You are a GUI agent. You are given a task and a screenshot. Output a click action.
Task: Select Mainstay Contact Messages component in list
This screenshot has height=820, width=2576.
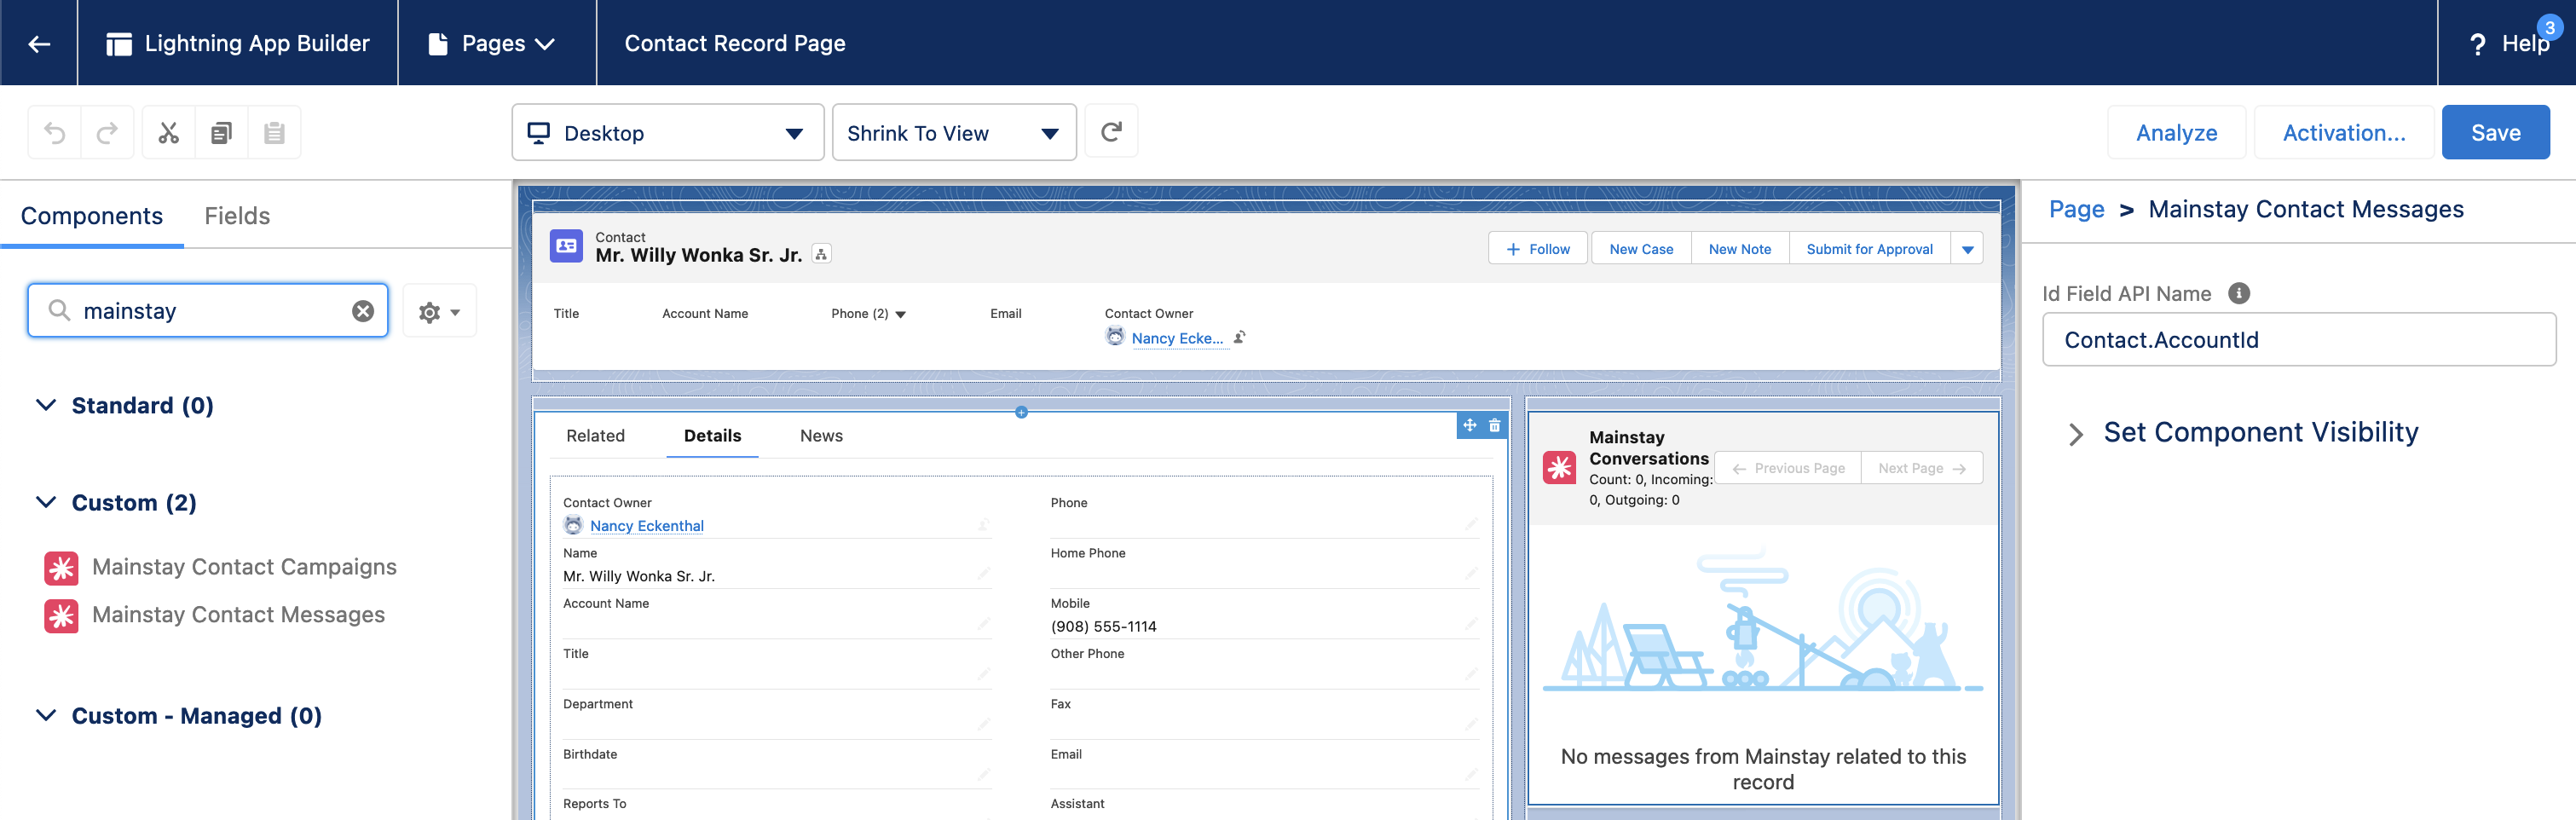238,615
